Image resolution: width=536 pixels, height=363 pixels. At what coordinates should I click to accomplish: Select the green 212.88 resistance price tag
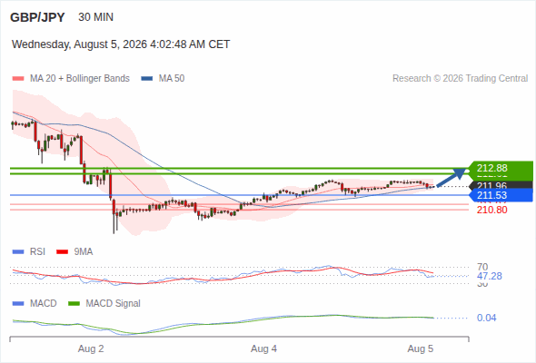pyautogui.click(x=500, y=168)
